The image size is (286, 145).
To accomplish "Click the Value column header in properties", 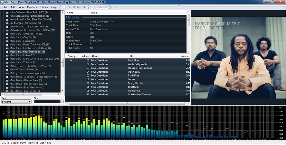I will [x=138, y=13].
